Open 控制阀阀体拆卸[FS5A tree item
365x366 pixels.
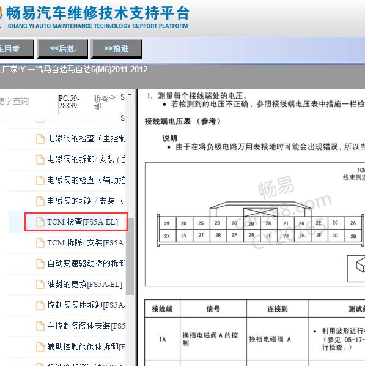[86, 305]
